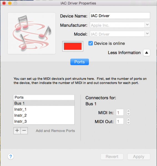Select the Instr_3 port in list
Screen dimensions: 157x166
tap(44, 121)
